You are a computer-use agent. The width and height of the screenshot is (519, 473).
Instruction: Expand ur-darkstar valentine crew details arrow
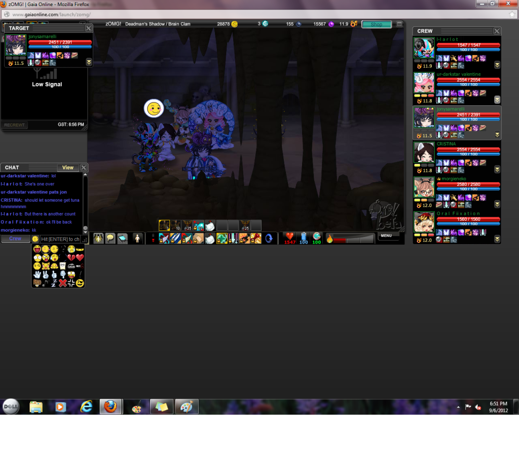(497, 100)
